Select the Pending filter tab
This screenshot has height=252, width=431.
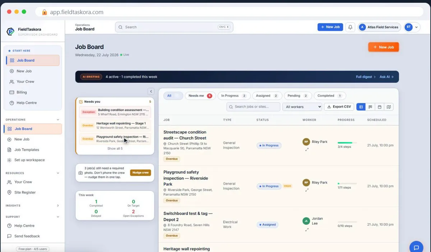298,96
